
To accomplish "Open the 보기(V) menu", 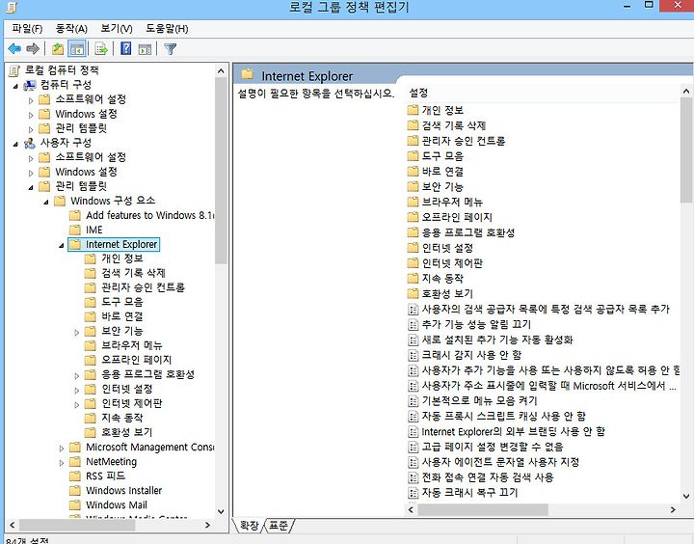I will pyautogui.click(x=117, y=29).
